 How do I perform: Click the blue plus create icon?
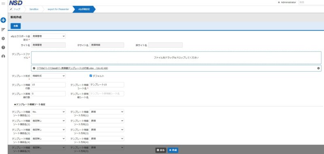pos(3,20)
